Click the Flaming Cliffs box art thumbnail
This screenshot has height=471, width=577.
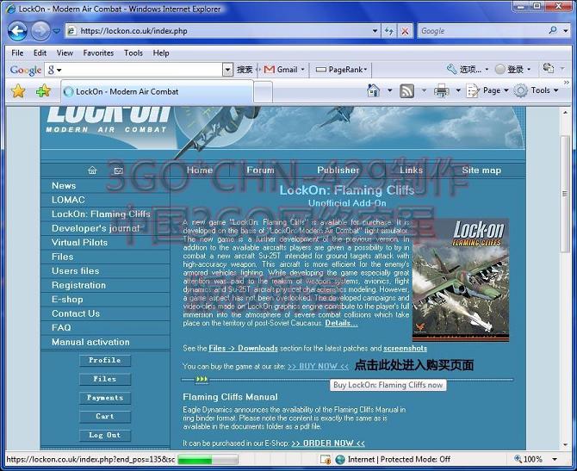pos(461,280)
